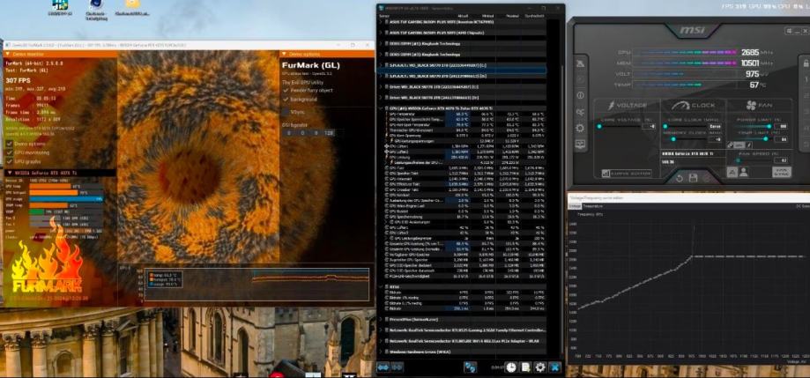Switch to the Voltage tab in curve editor
The width and height of the screenshot is (810, 378).
coord(575,206)
